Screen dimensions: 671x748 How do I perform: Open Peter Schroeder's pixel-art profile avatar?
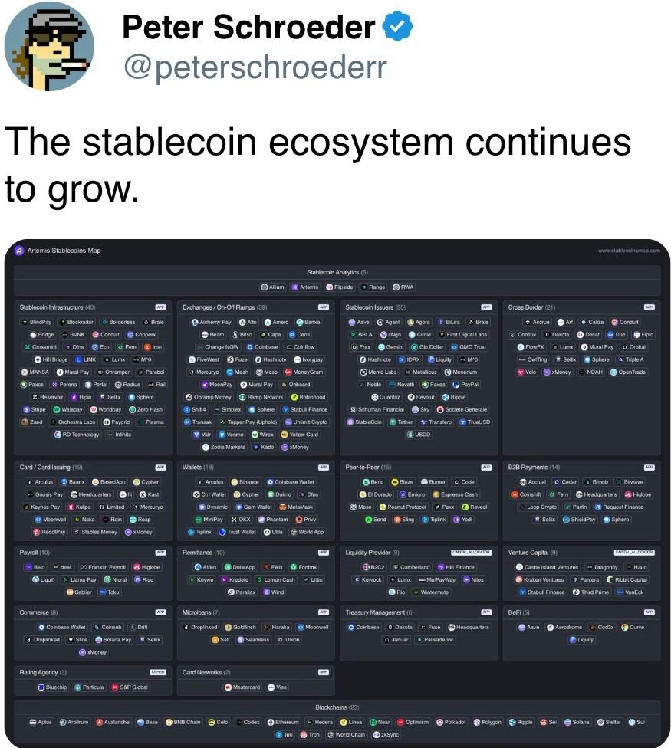tap(49, 46)
